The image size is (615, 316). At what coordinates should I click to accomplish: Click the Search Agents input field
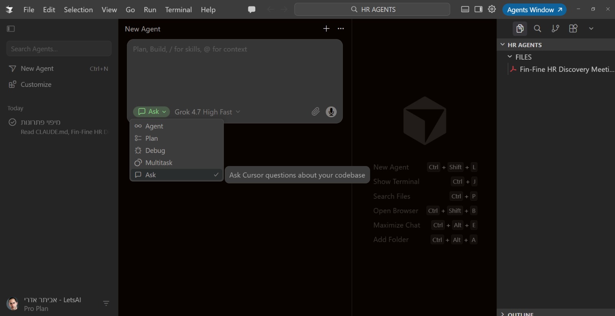pyautogui.click(x=59, y=49)
